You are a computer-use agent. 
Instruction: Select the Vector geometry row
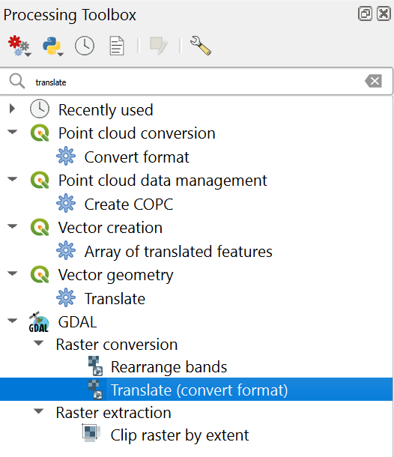(x=196, y=275)
